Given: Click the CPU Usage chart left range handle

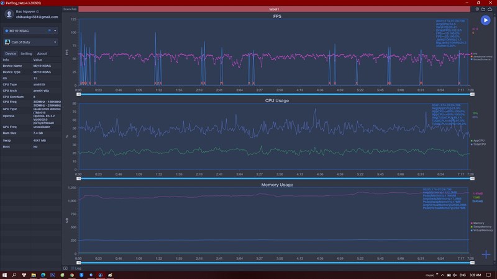Looking at the screenshot, I should (x=79, y=179).
